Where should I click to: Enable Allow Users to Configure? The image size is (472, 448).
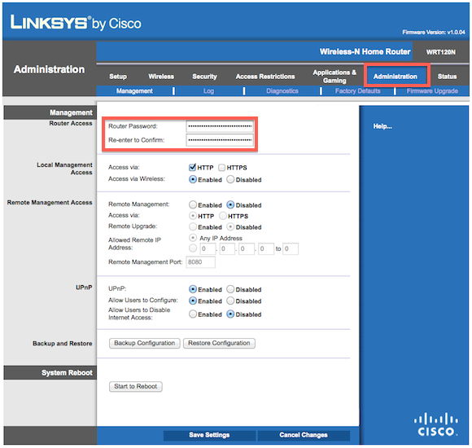click(193, 301)
